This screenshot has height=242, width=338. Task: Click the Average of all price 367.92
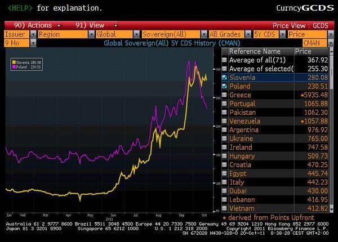[x=318, y=60]
